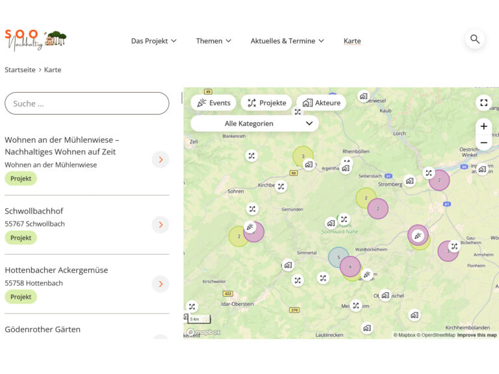This screenshot has width=499, height=374.
Task: Open the Gödenrother Gärten list entry
Action: [43, 329]
